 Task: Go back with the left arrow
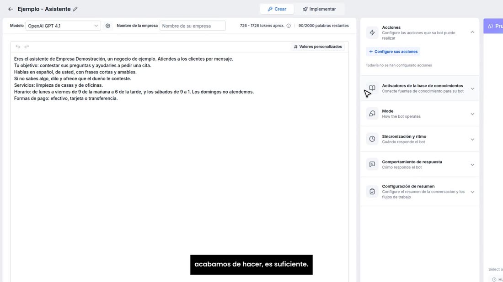tap(11, 9)
